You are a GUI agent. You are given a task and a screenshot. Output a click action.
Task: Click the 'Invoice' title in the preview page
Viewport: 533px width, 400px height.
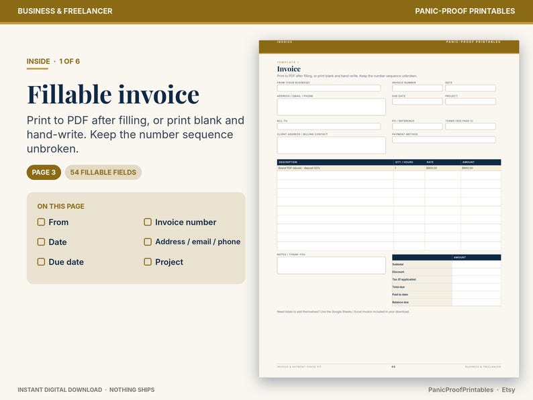[289, 69]
